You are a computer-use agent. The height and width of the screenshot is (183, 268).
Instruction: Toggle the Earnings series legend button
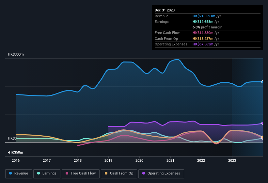coord(47,174)
